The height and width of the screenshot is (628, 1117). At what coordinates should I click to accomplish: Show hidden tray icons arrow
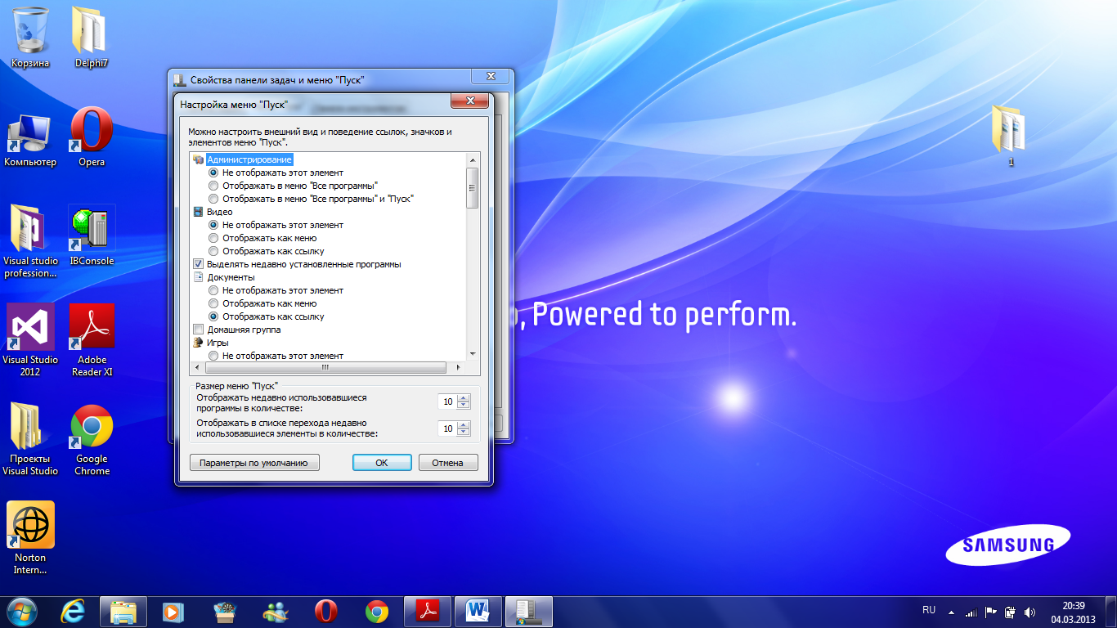951,612
